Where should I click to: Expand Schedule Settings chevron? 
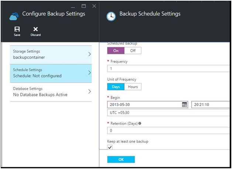tap(89, 73)
